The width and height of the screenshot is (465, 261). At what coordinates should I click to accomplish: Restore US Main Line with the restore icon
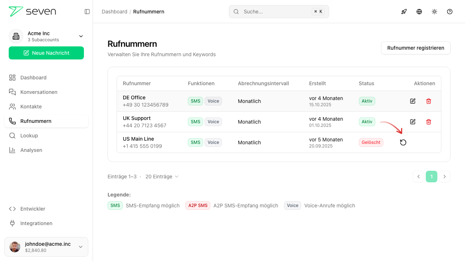pos(403,142)
